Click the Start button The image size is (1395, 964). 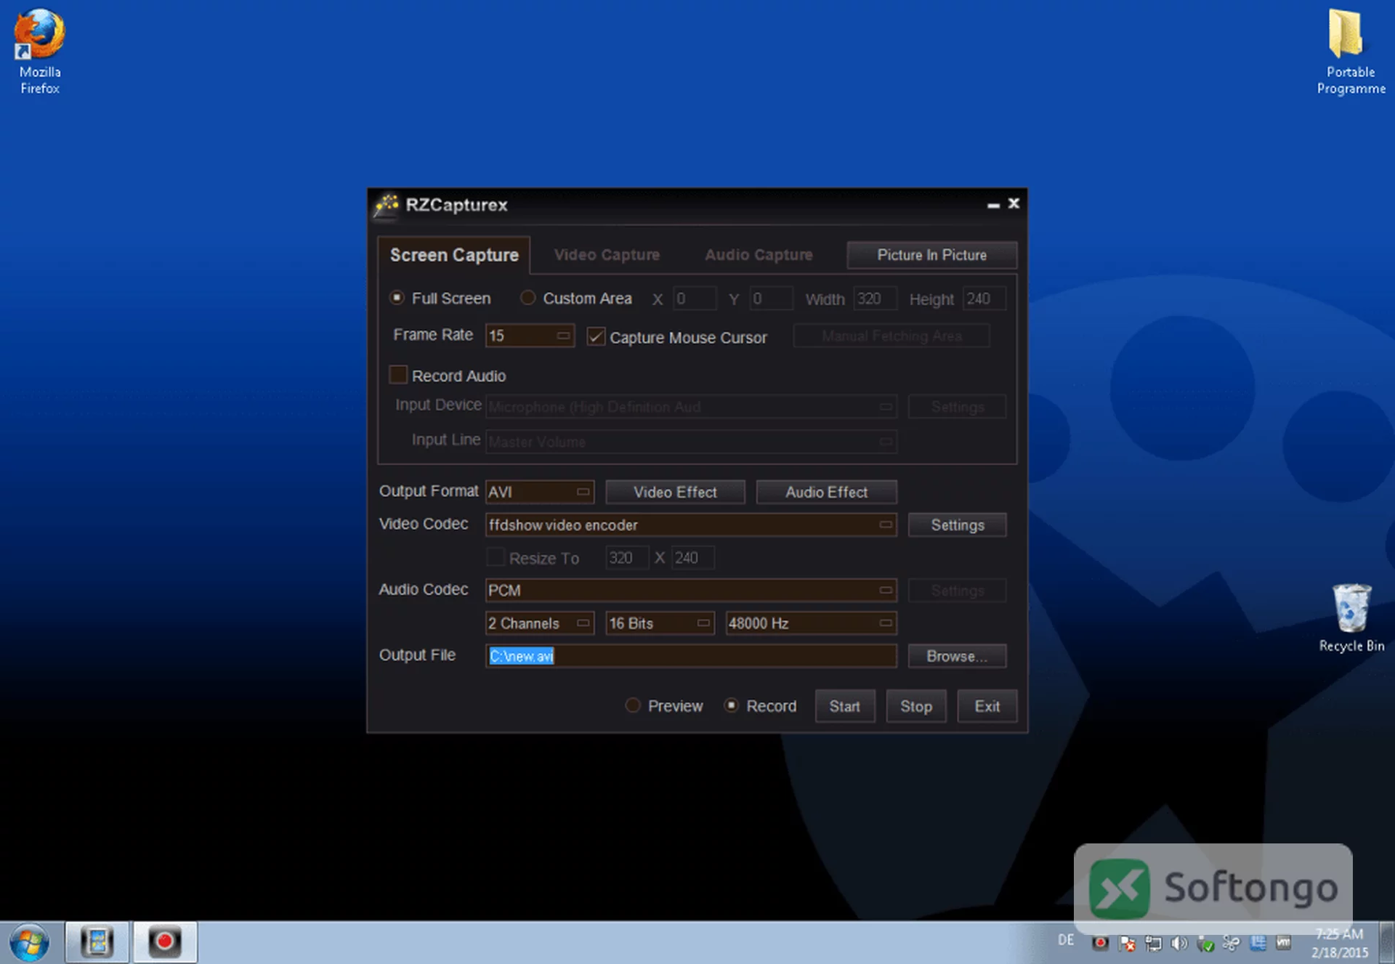click(844, 706)
